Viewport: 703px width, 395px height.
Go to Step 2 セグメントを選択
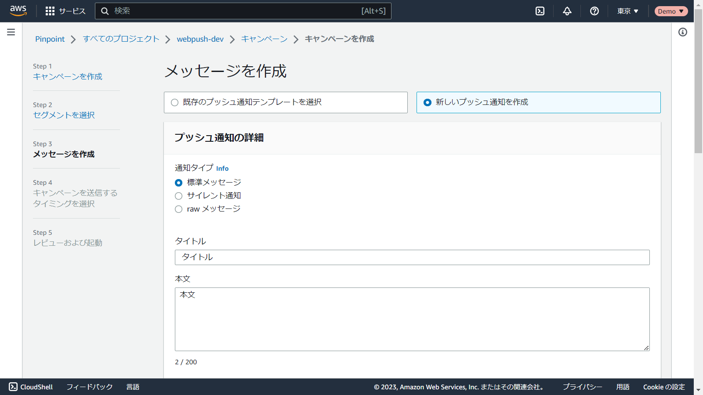(64, 115)
